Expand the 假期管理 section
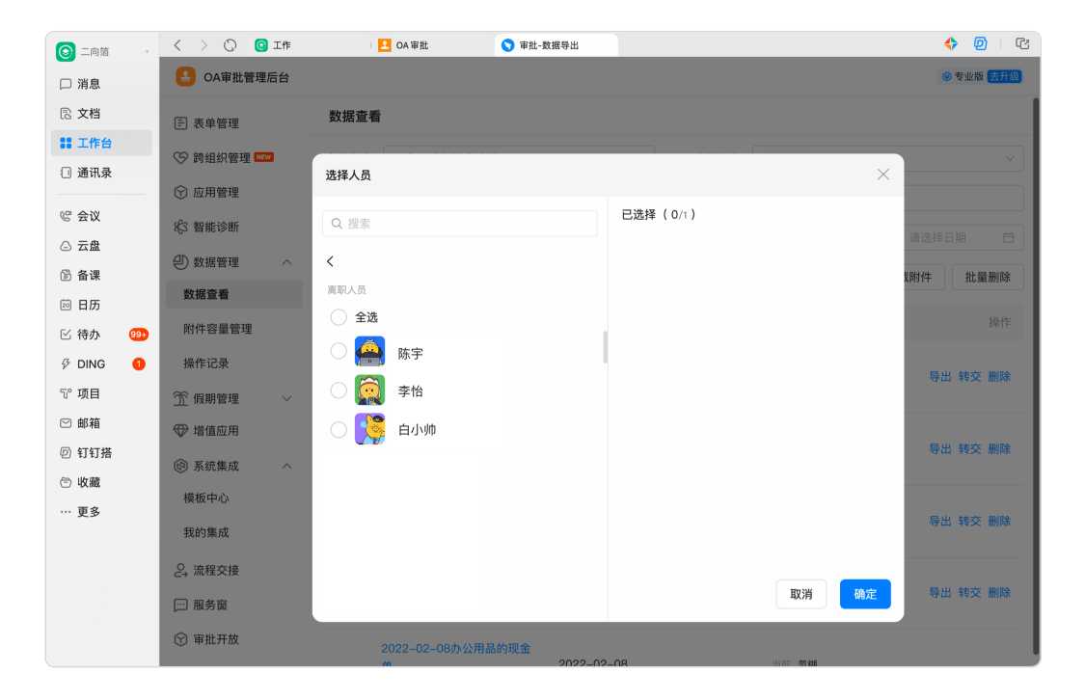Viewport: 1085px width, 700px height. [286, 399]
